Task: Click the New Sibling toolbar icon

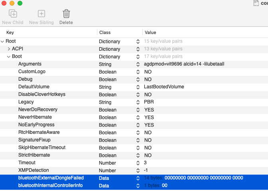Action: (41, 14)
